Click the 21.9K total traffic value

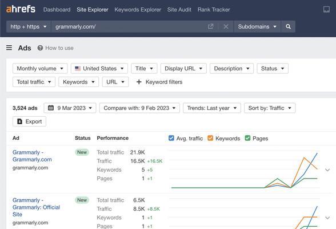(x=137, y=152)
